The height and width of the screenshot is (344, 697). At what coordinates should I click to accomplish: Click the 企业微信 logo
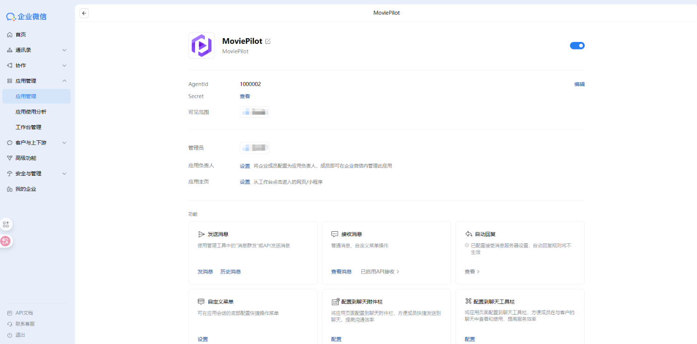coord(26,17)
